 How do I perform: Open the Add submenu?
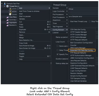pyautogui.click(x=34, y=8)
